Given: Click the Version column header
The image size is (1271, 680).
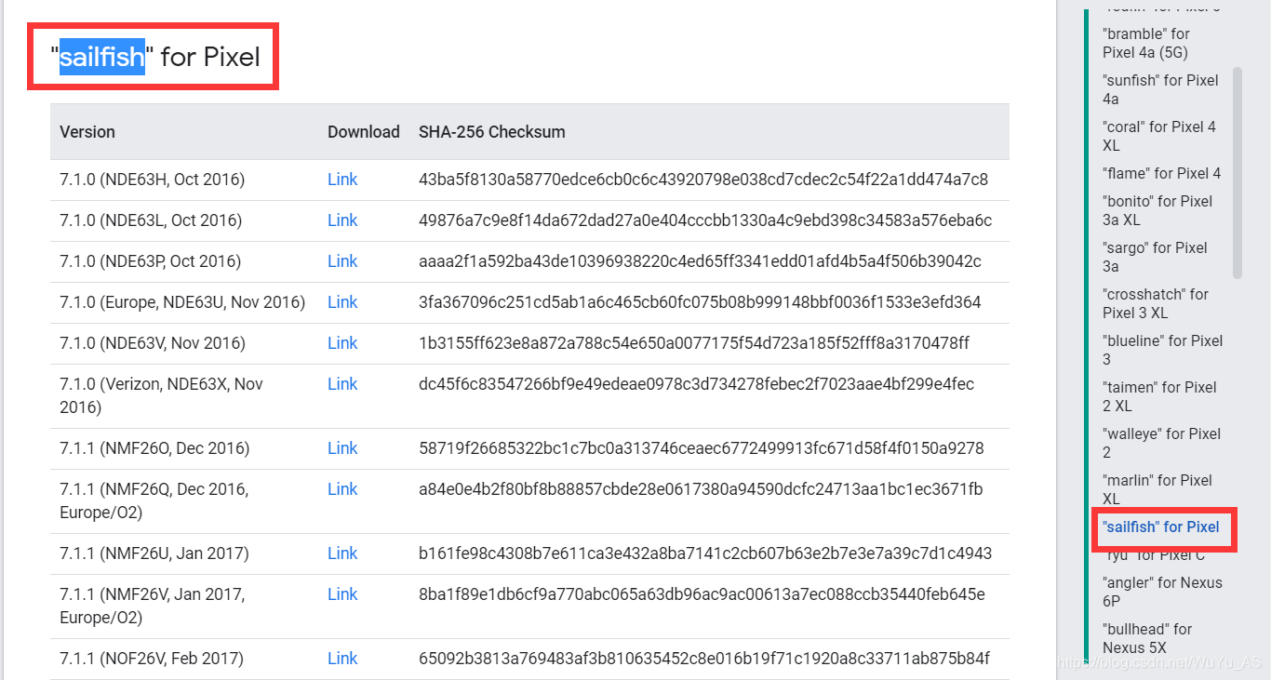Looking at the screenshot, I should click(x=87, y=132).
